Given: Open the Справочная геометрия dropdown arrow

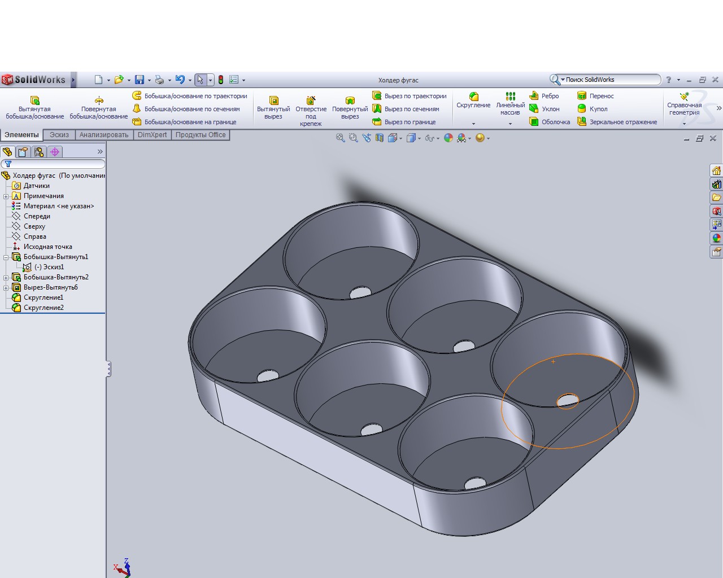Looking at the screenshot, I should pos(684,124).
